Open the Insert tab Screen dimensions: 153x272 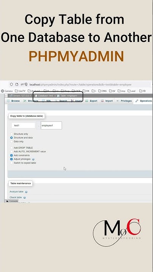pyautogui.click(x=76, y=101)
